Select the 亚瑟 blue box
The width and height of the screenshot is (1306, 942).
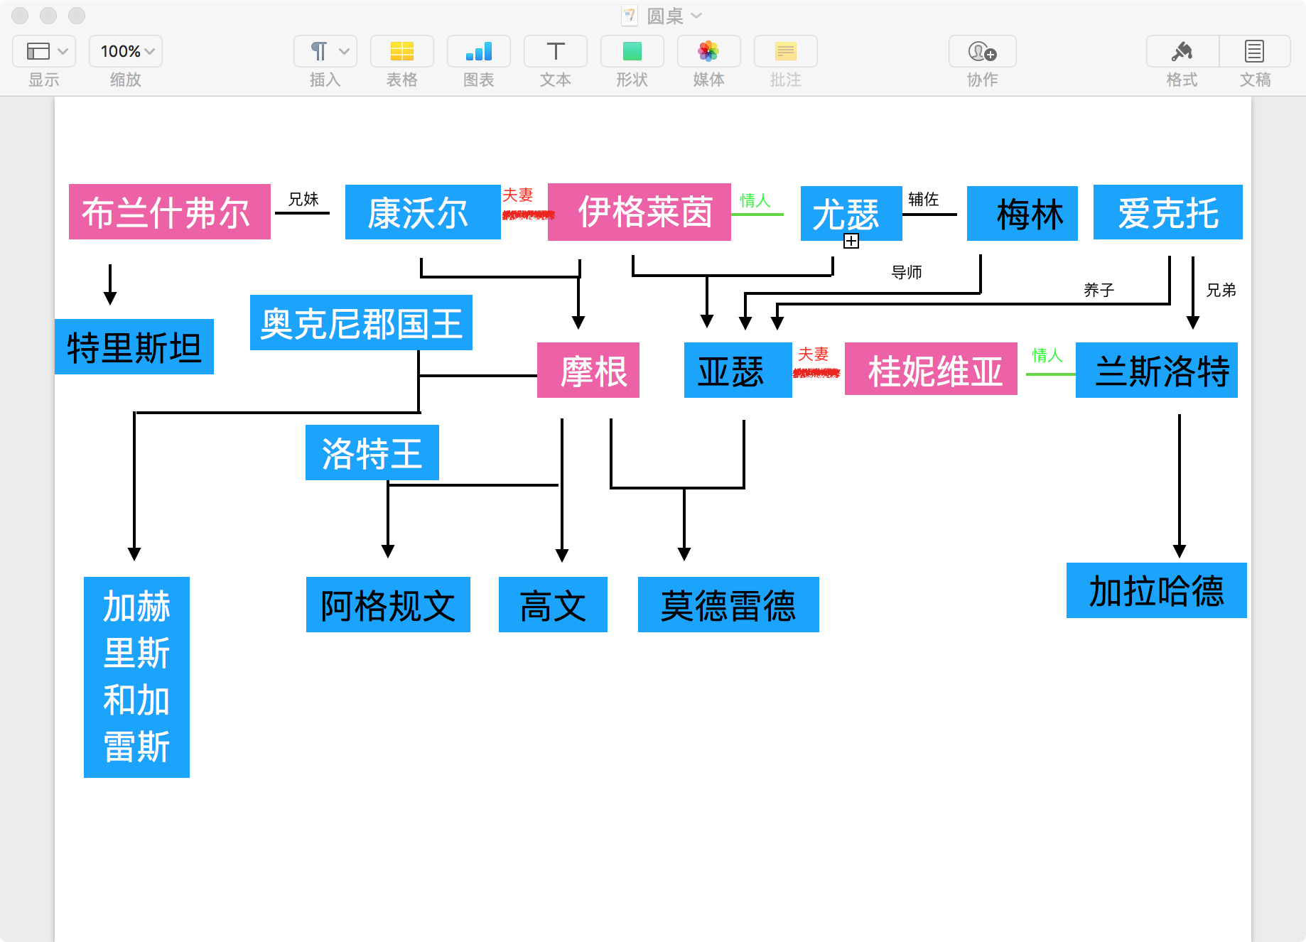coord(738,370)
